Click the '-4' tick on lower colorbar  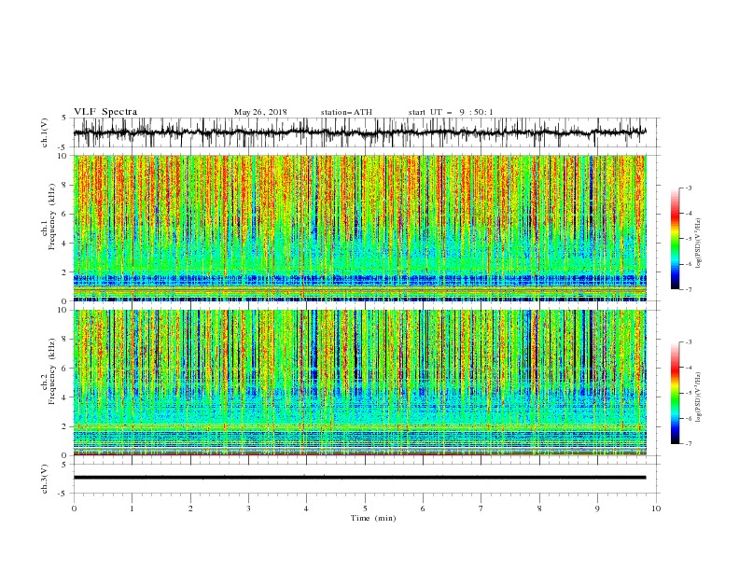689,368
